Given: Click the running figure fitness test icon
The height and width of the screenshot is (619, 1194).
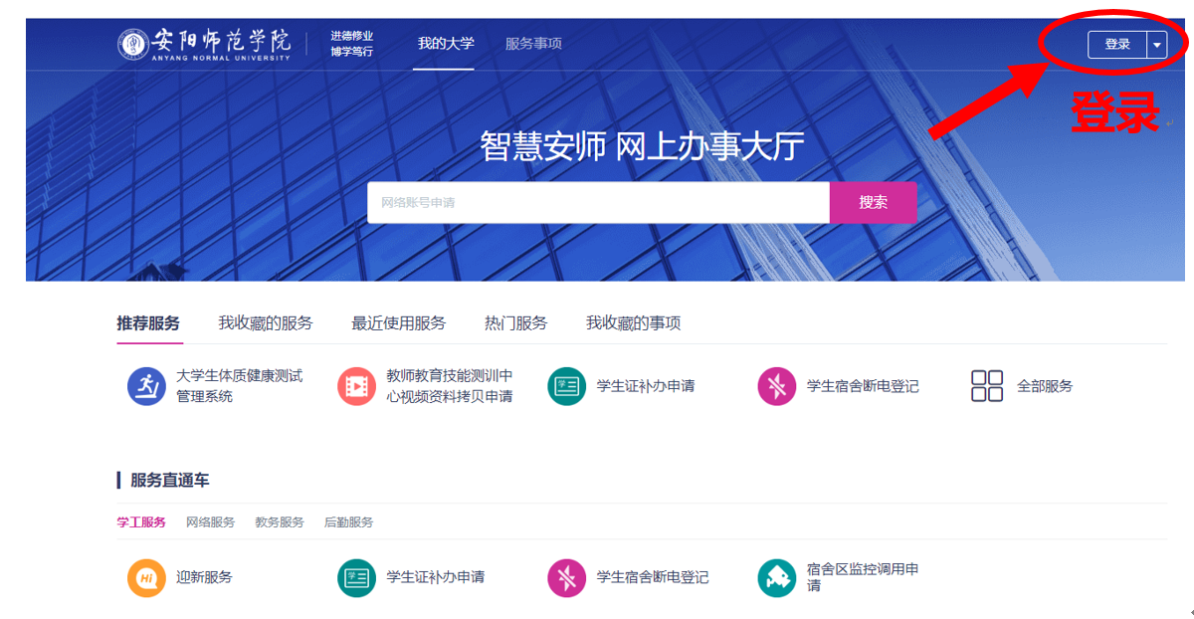Looking at the screenshot, I should pos(146,386).
